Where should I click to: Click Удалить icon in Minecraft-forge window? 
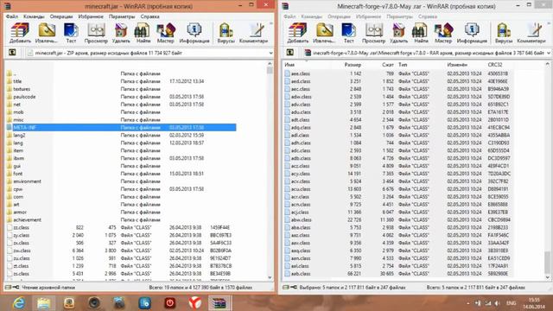pos(399,33)
